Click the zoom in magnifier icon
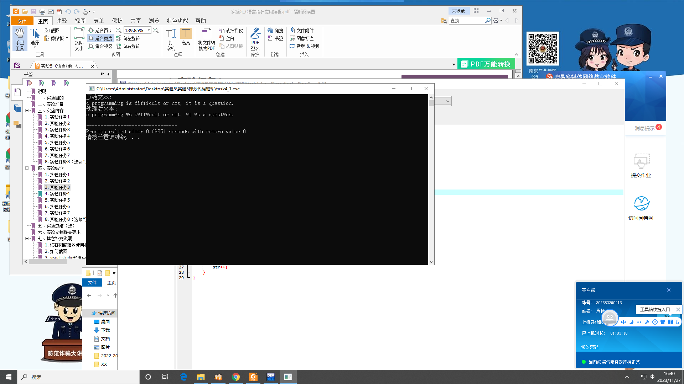 [156, 31]
